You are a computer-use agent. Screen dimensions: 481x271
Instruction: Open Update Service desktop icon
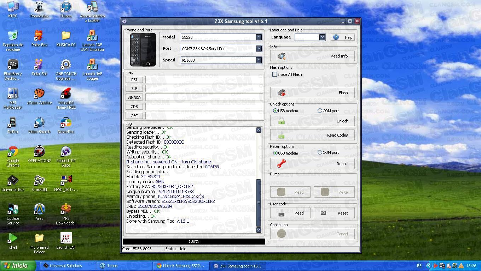[x=13, y=214]
